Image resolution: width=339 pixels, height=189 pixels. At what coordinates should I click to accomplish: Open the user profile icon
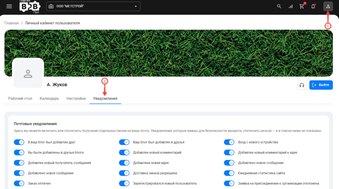point(328,6)
